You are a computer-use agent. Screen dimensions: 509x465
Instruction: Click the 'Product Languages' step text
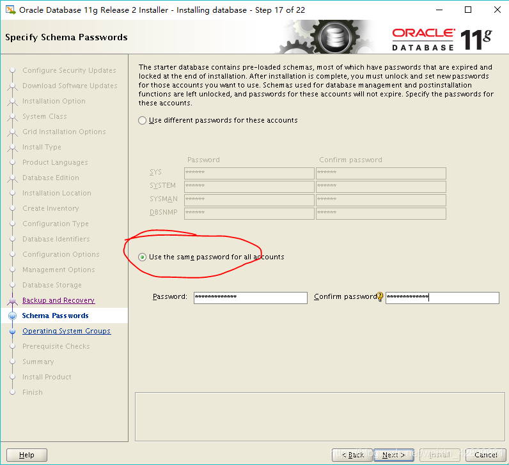pos(55,162)
